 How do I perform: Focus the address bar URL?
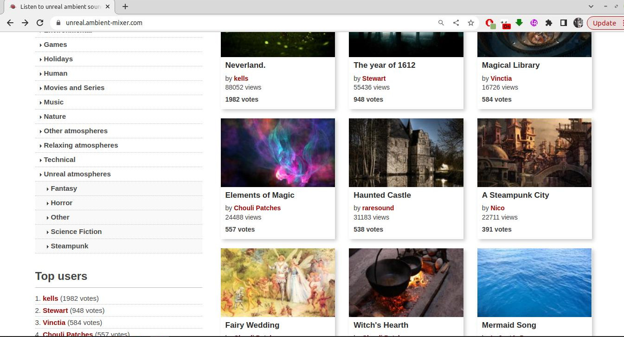[x=104, y=23]
